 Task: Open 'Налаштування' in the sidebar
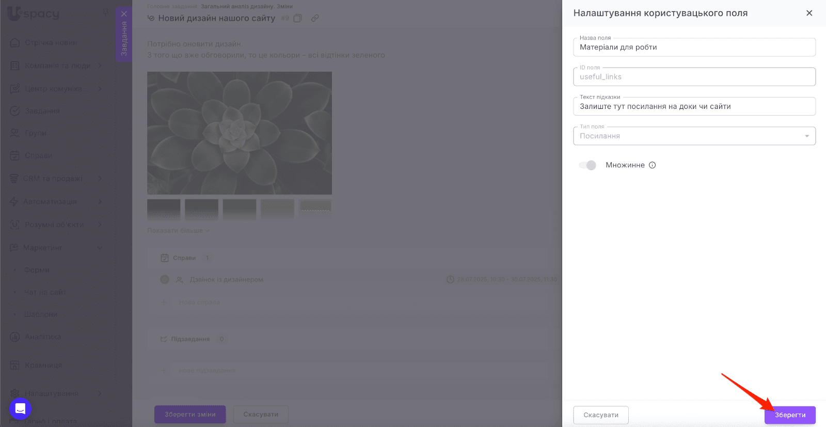(52, 393)
